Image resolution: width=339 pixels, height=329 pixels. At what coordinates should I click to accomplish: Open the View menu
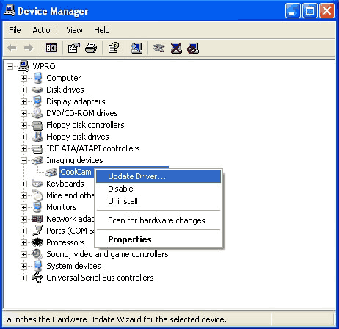click(74, 30)
